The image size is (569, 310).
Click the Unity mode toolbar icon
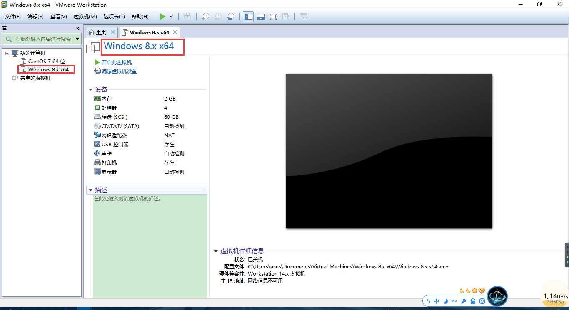[286, 17]
